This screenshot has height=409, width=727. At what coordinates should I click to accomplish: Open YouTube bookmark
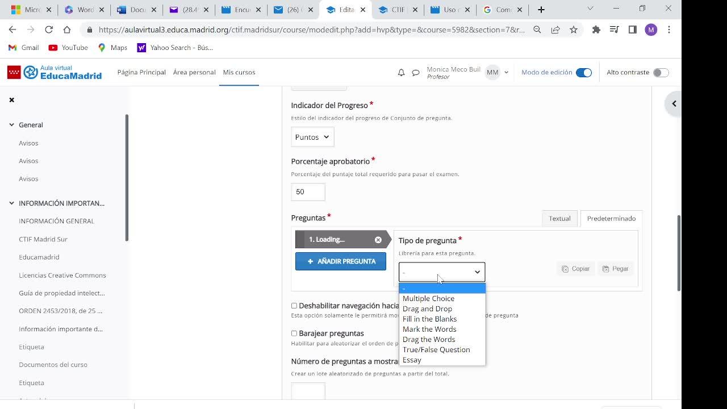68,48
